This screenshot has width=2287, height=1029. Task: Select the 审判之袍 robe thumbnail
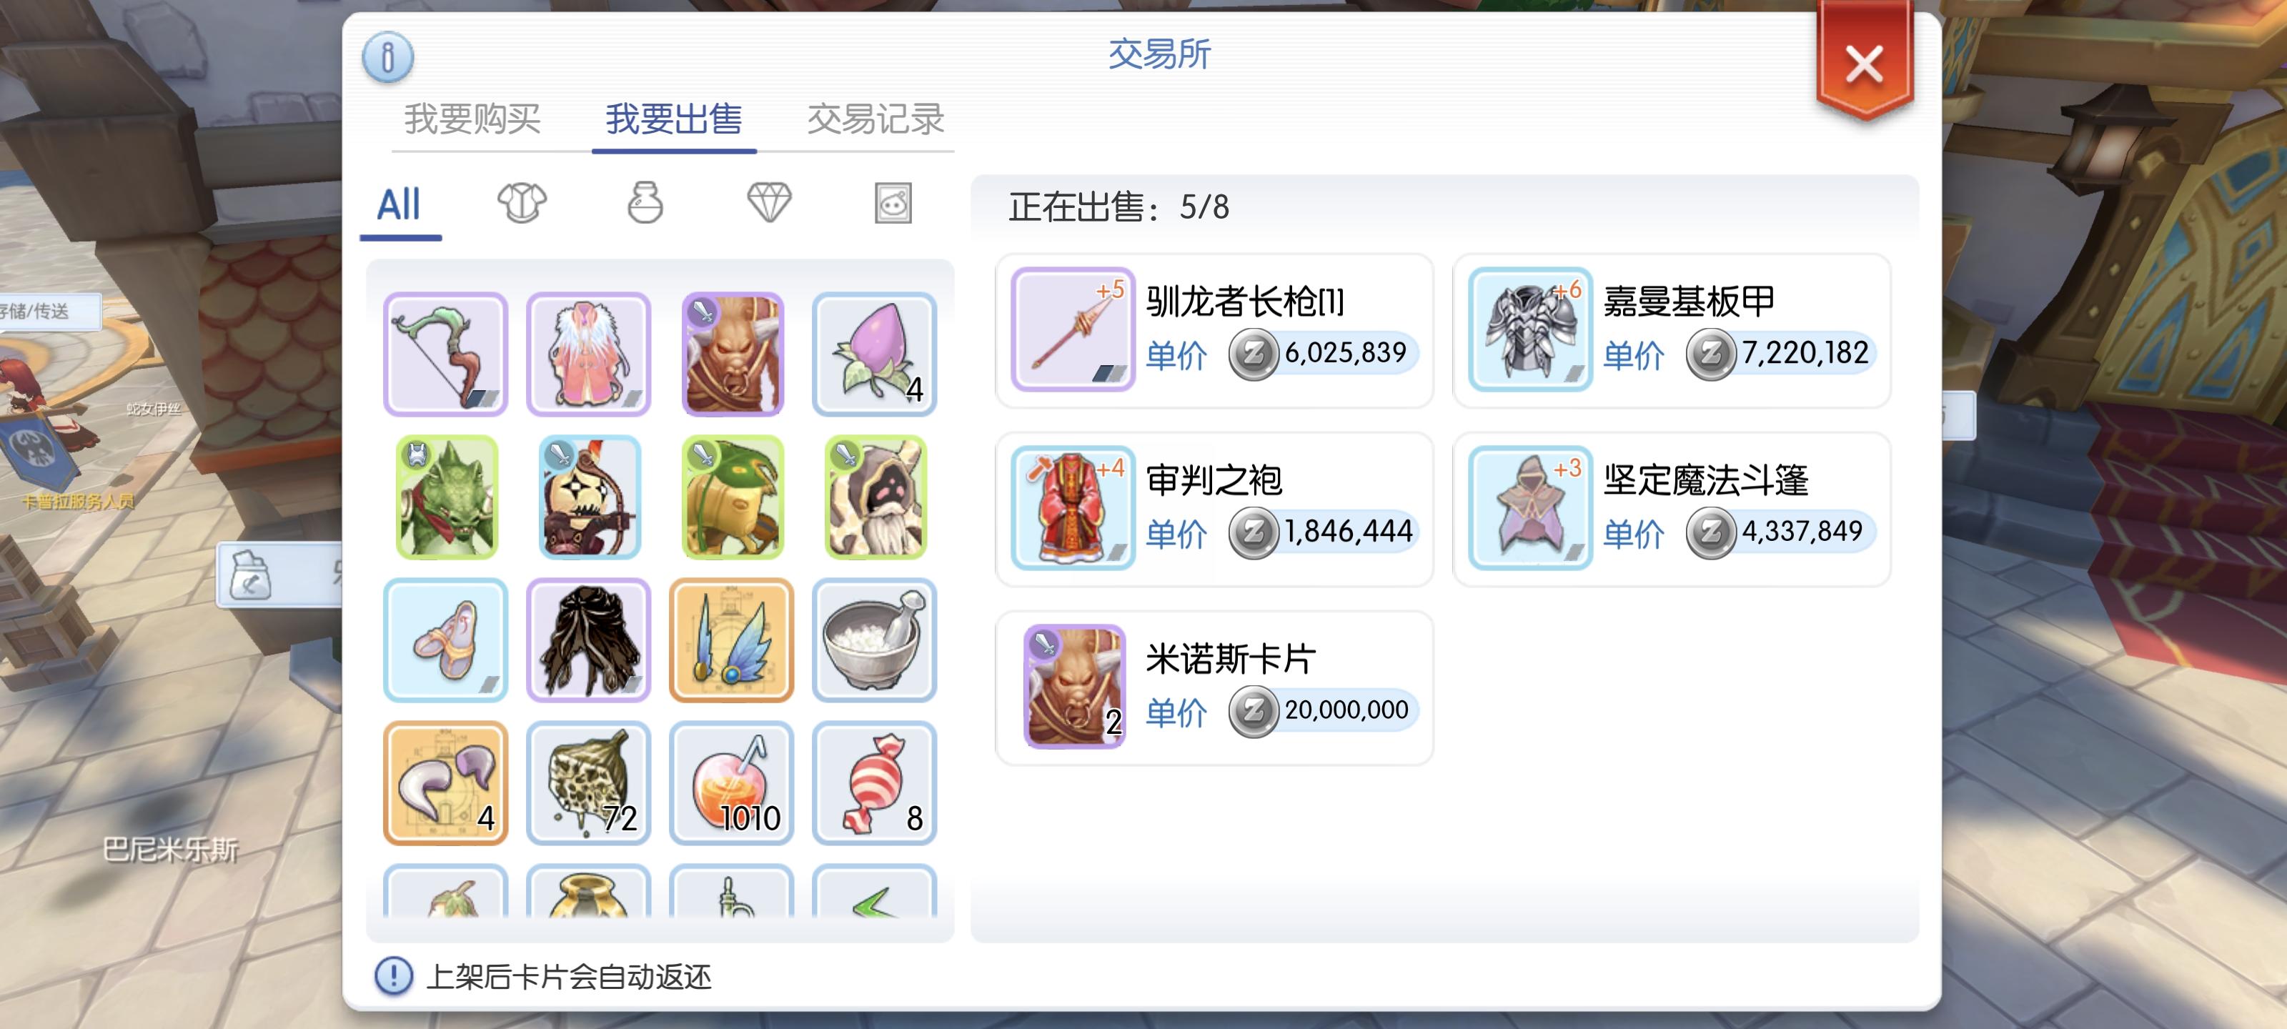coord(1073,508)
